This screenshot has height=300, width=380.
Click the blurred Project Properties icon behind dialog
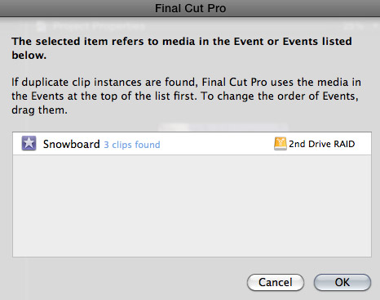pos(41,26)
